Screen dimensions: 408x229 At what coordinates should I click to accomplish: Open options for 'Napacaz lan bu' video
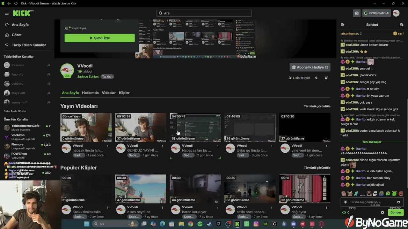[217, 146]
